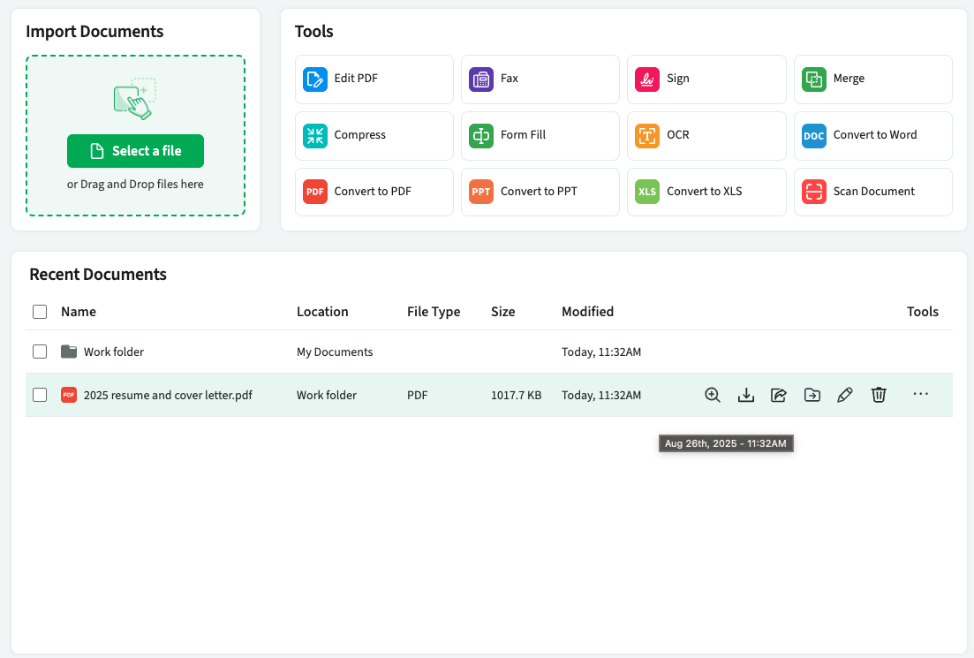The height and width of the screenshot is (658, 974).
Task: Download the 2025 resume and cover letter PDF
Action: 745,395
